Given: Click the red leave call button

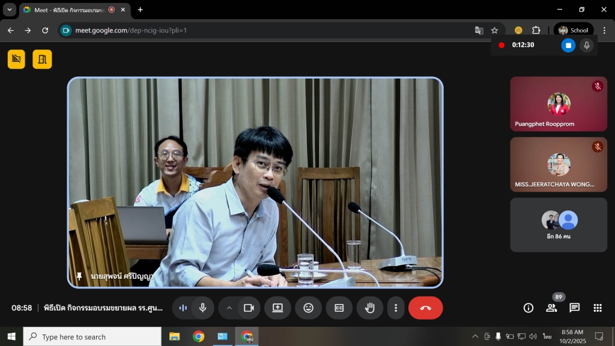Looking at the screenshot, I should (x=425, y=308).
